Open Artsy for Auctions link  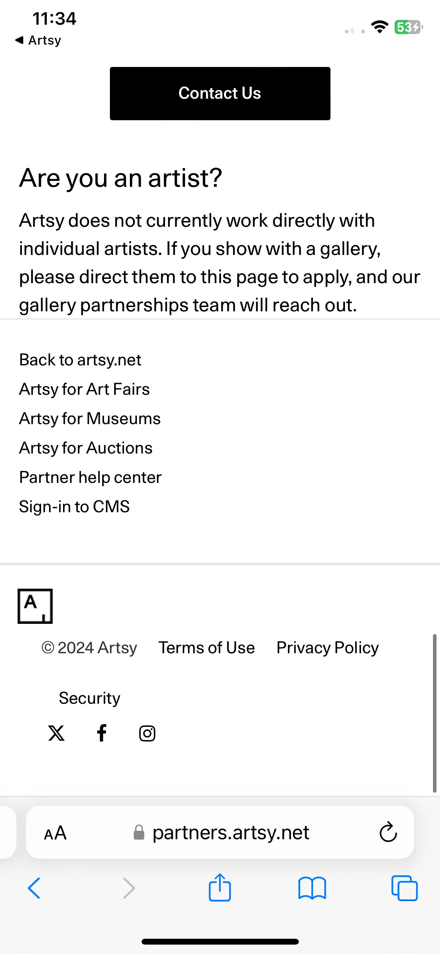click(86, 448)
